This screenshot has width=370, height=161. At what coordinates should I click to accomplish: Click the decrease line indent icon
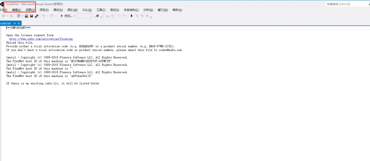[x=107, y=16]
